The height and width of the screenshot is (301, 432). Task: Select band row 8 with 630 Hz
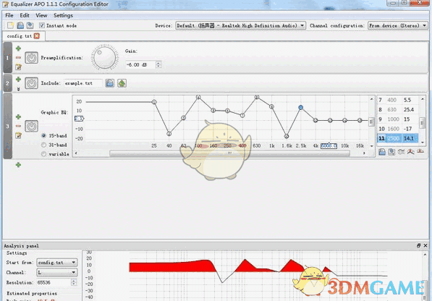point(397,109)
